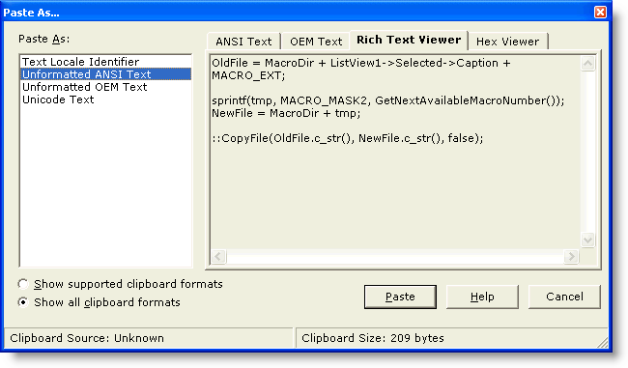Image resolution: width=628 pixels, height=368 pixels.
Task: Click the preview scroll up arrow
Action: pos(587,64)
